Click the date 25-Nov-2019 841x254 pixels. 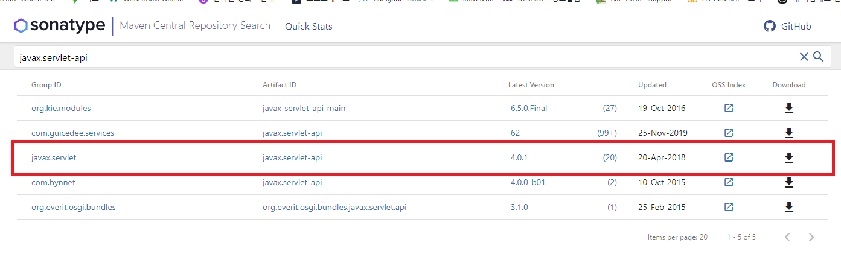tap(663, 133)
